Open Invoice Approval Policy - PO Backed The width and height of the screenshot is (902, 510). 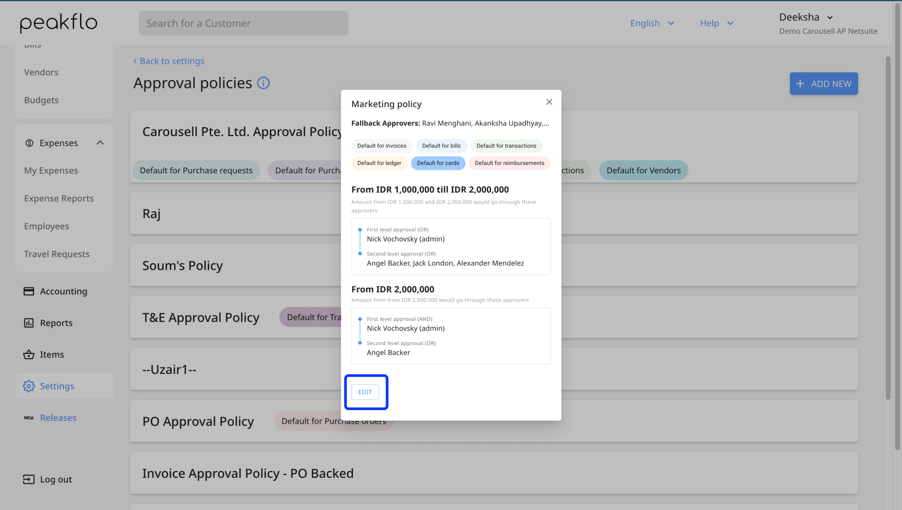coord(494,473)
